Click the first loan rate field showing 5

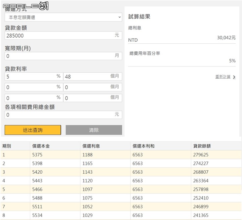click(34, 76)
